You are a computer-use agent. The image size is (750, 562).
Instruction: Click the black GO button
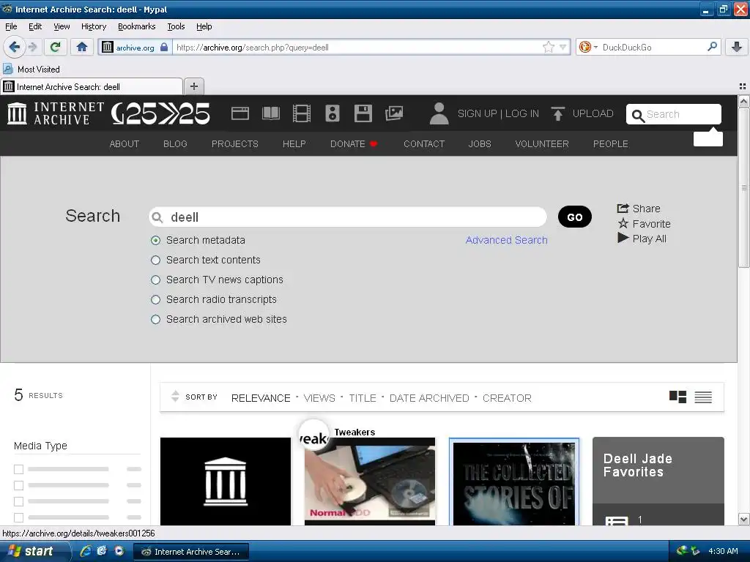[574, 217]
